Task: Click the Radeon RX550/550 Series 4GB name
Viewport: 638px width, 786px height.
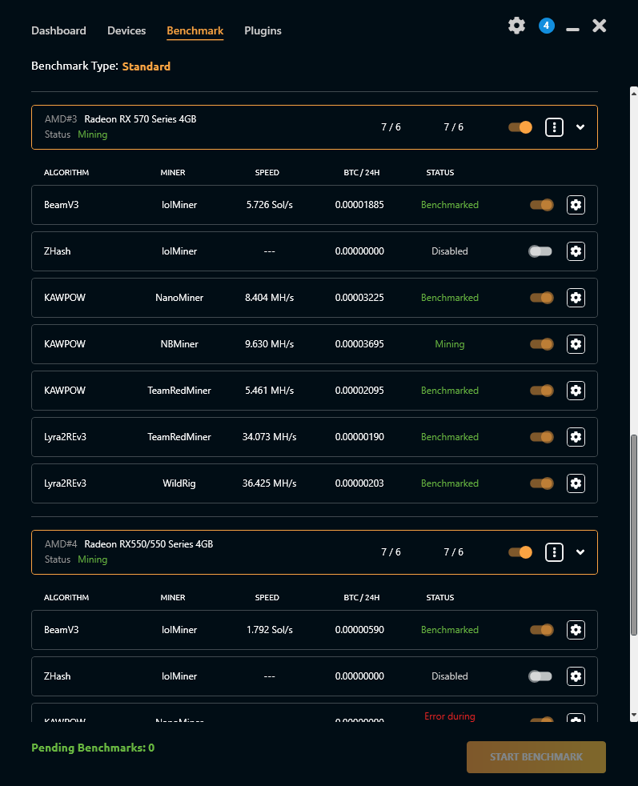Action: point(149,544)
